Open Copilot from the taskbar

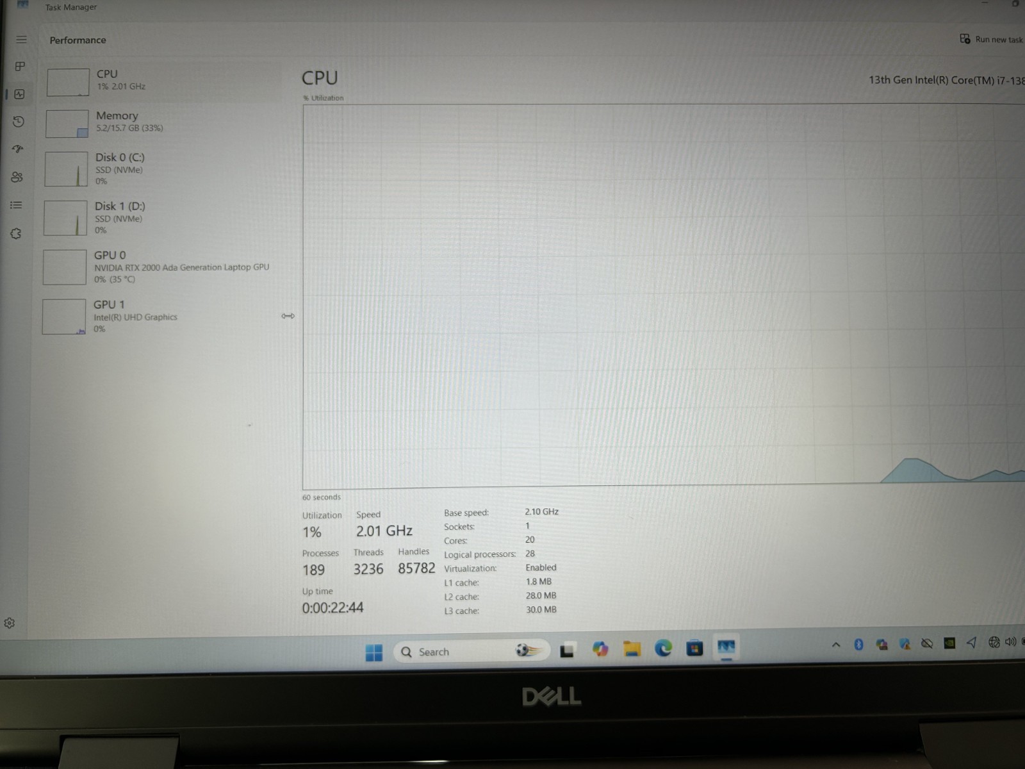point(600,650)
